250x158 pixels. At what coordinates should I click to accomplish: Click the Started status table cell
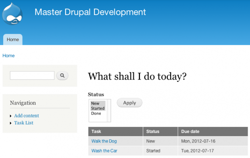160,151
